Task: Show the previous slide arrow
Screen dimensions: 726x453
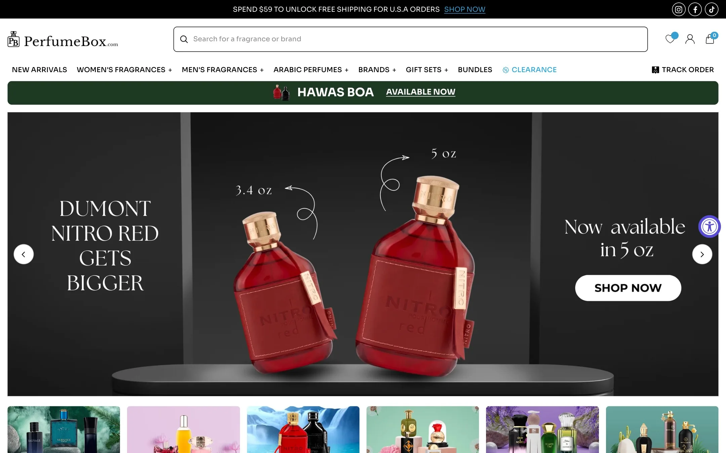Action: point(24,254)
